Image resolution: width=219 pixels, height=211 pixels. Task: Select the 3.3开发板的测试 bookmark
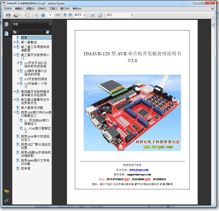(36, 79)
